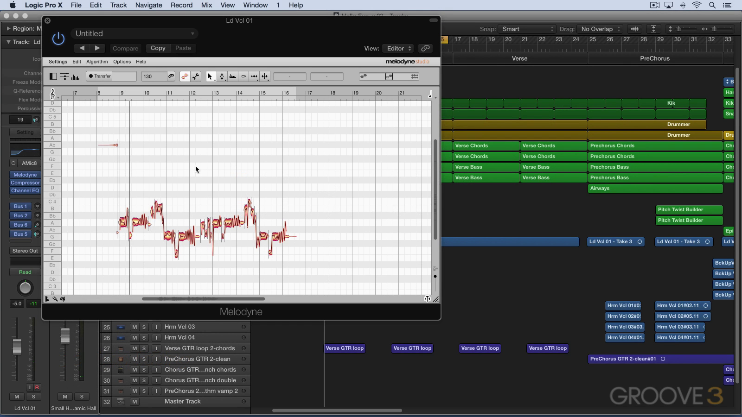The height and width of the screenshot is (417, 742).
Task: Open Melodyne Options menu
Action: [122, 62]
